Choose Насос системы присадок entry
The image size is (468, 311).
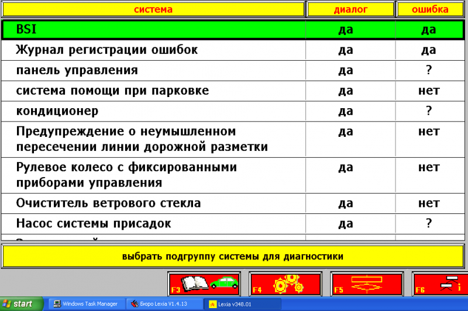pyautogui.click(x=153, y=223)
